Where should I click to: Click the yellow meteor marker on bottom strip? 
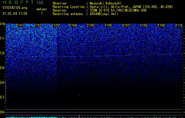(x=79, y=116)
